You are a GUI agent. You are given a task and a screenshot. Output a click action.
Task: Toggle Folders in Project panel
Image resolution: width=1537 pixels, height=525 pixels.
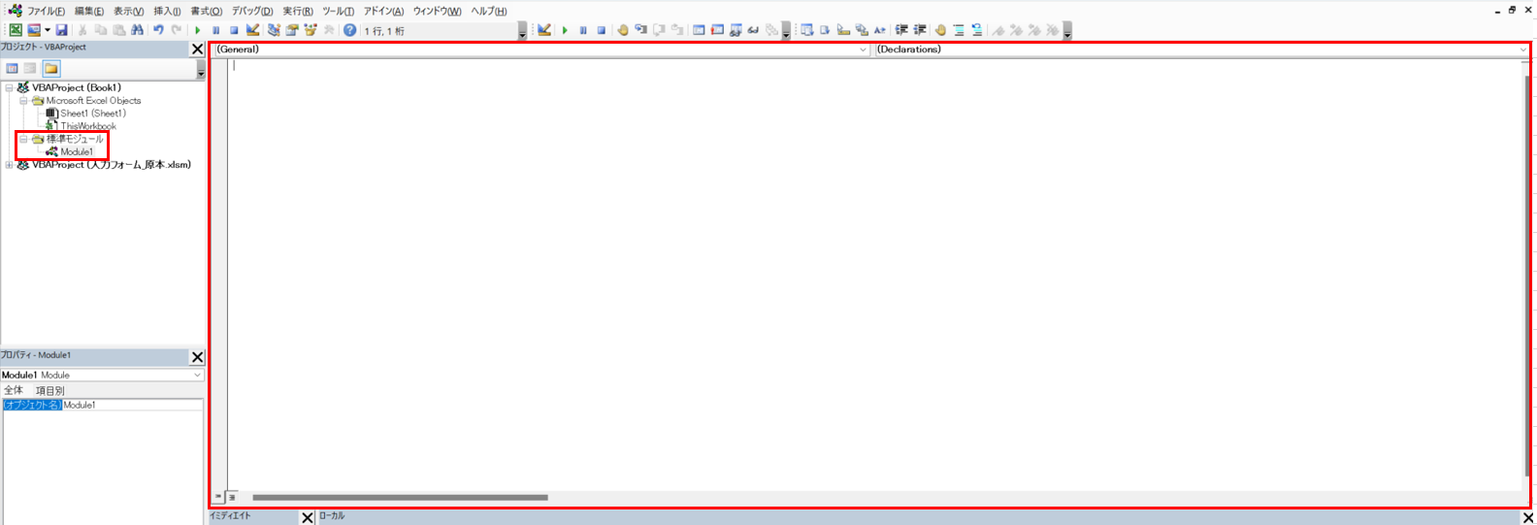(x=51, y=69)
